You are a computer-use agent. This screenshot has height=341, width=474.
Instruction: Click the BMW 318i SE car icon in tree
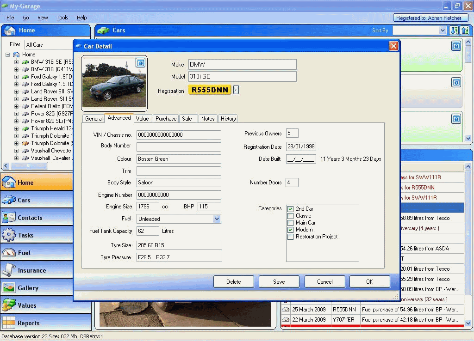(25, 62)
